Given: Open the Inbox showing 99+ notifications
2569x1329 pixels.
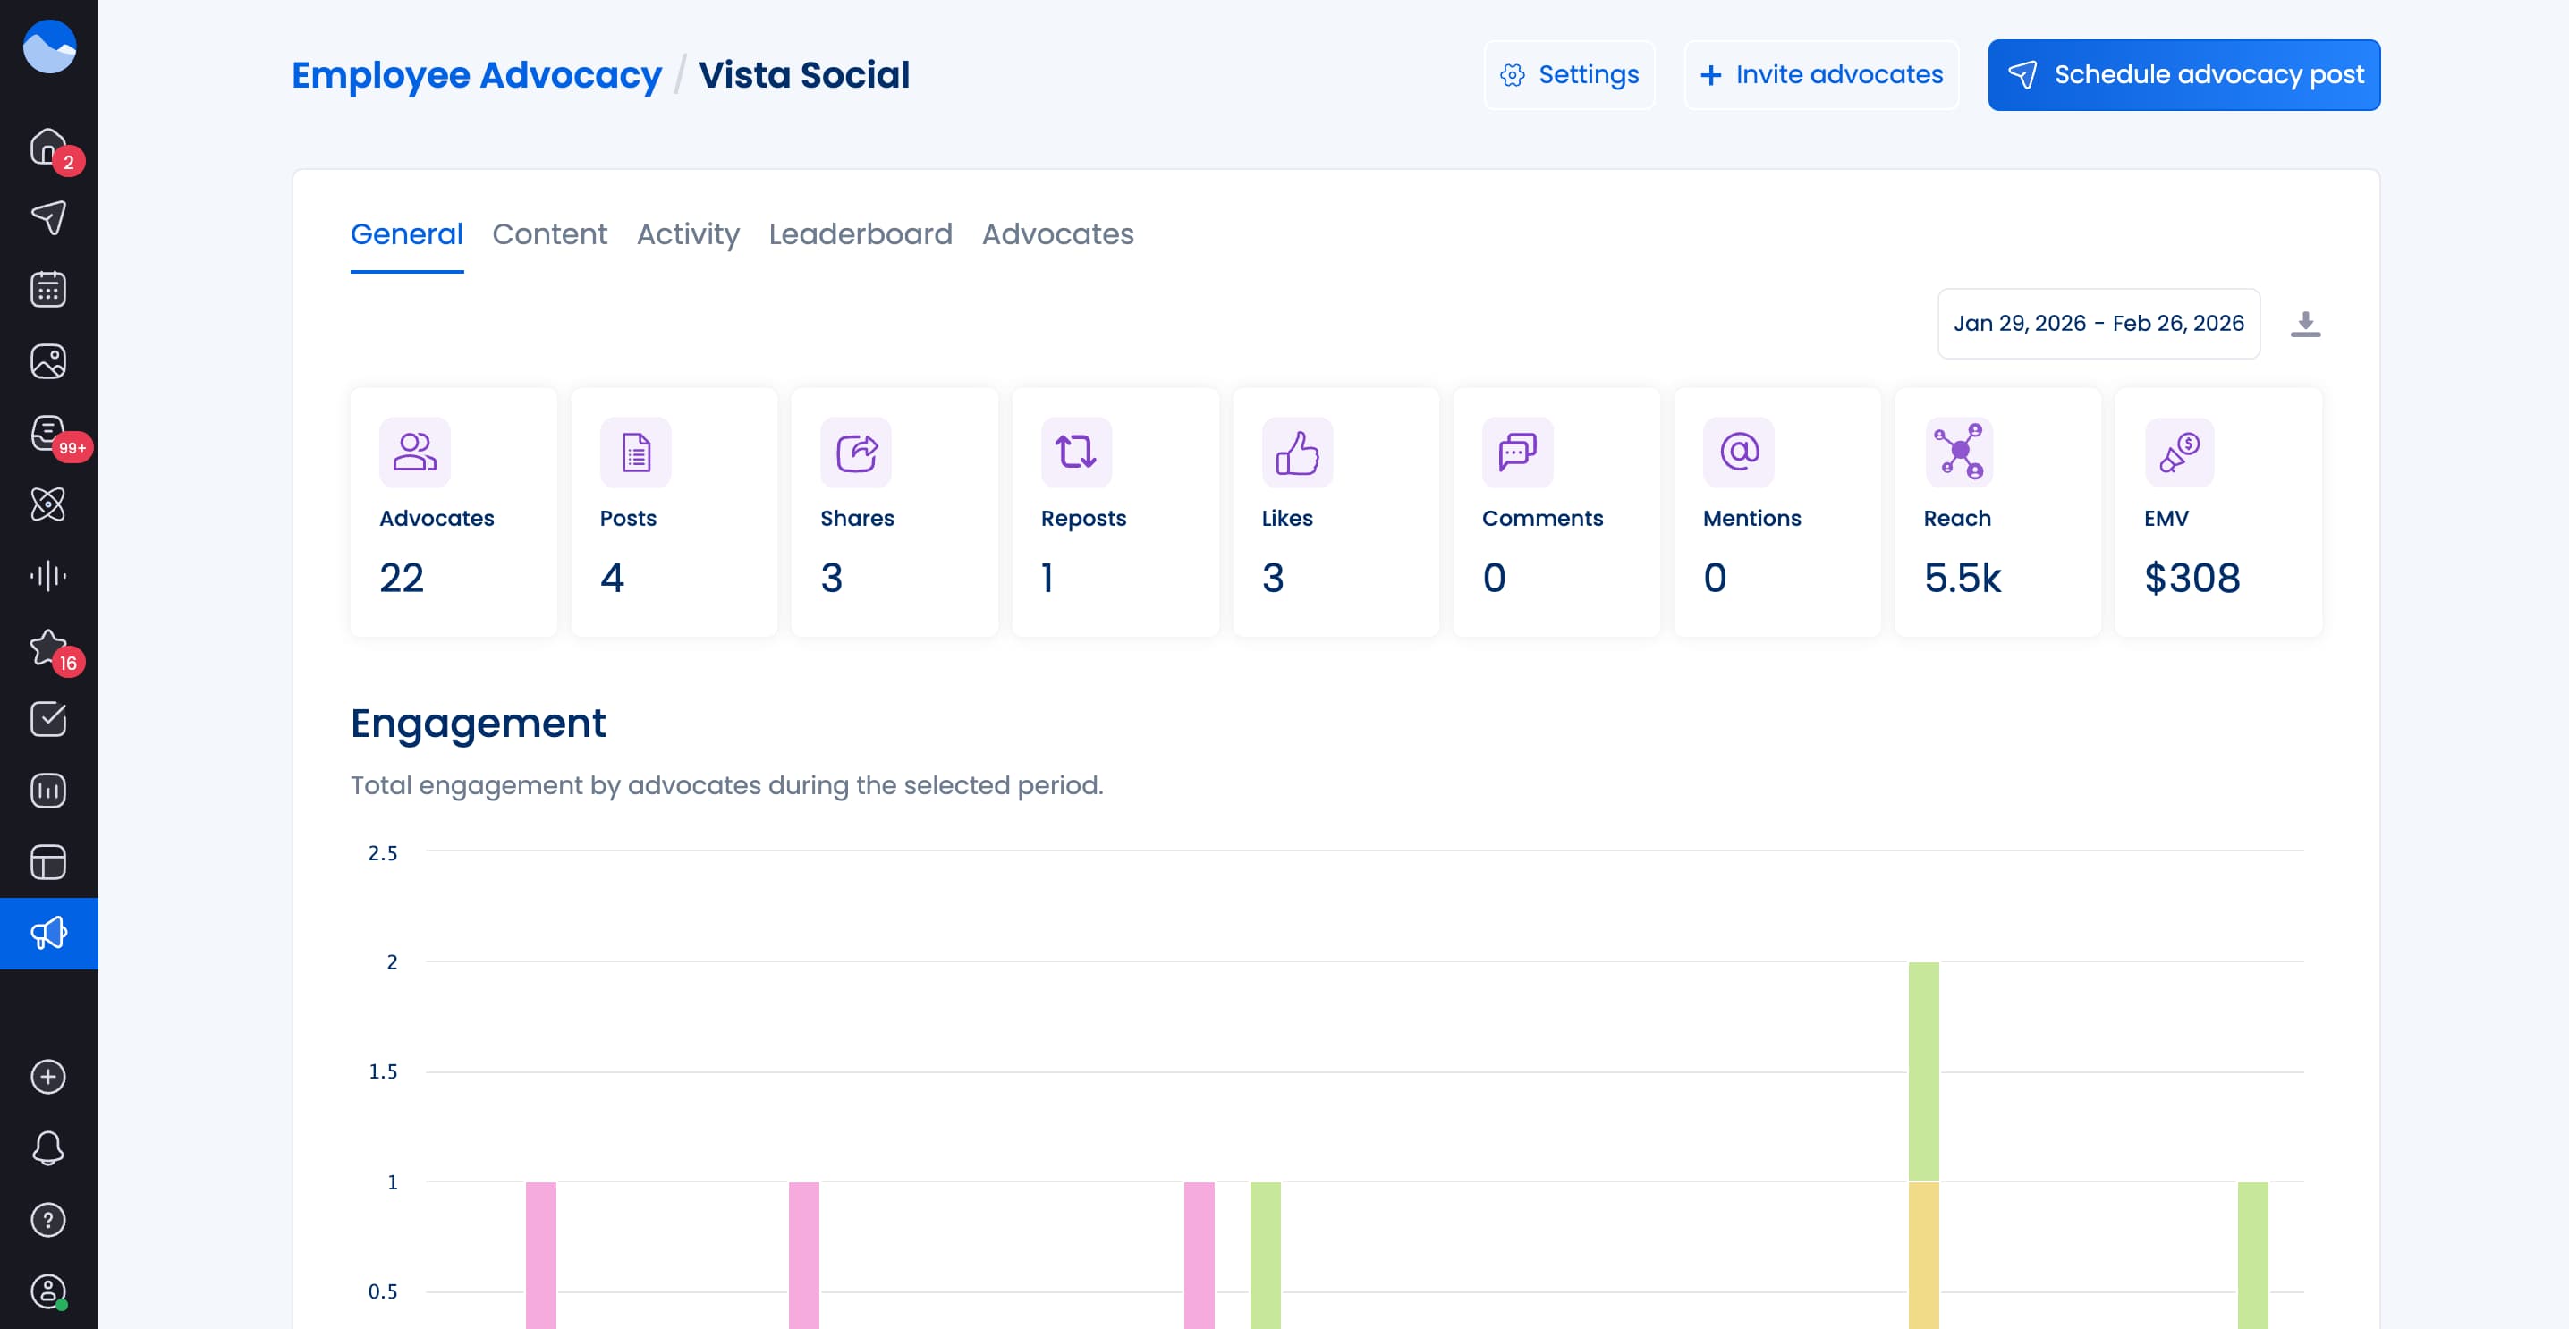Looking at the screenshot, I should (x=48, y=433).
